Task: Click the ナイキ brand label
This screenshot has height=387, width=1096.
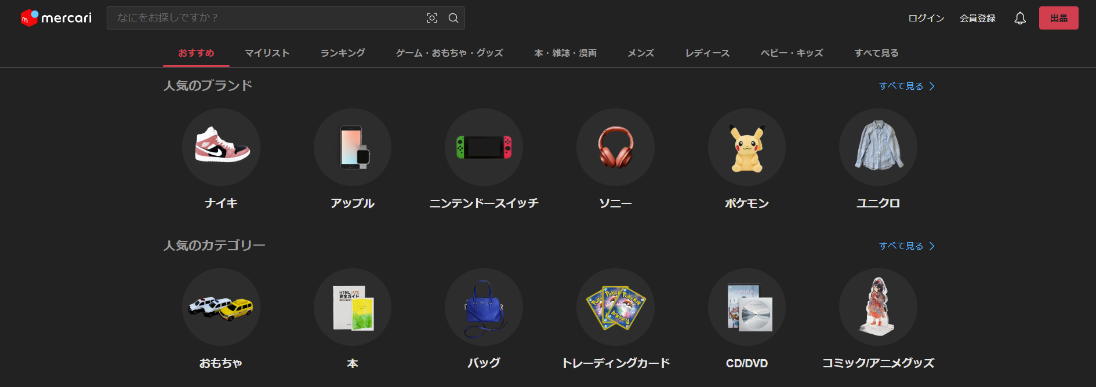Action: [x=221, y=203]
